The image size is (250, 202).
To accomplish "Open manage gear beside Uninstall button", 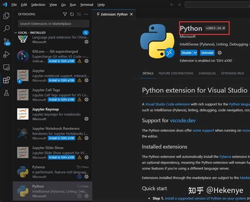I will (219, 53).
